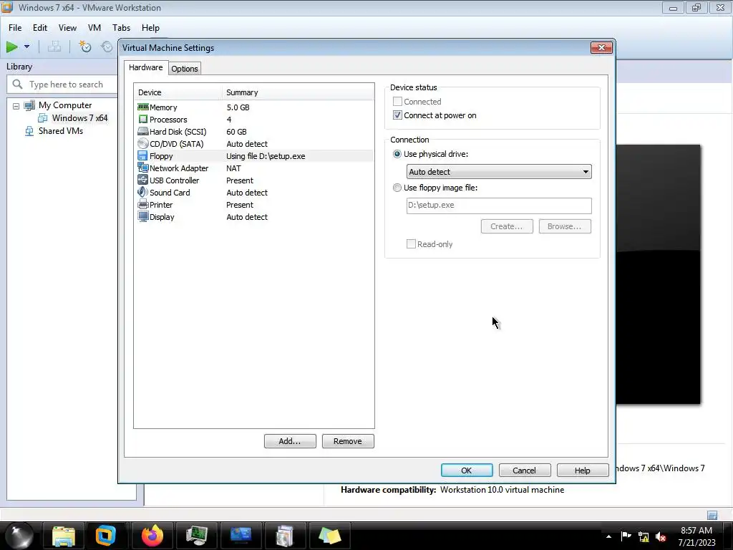Screen dimensions: 733x550
Task: Click the Device column header
Action: coord(178,92)
